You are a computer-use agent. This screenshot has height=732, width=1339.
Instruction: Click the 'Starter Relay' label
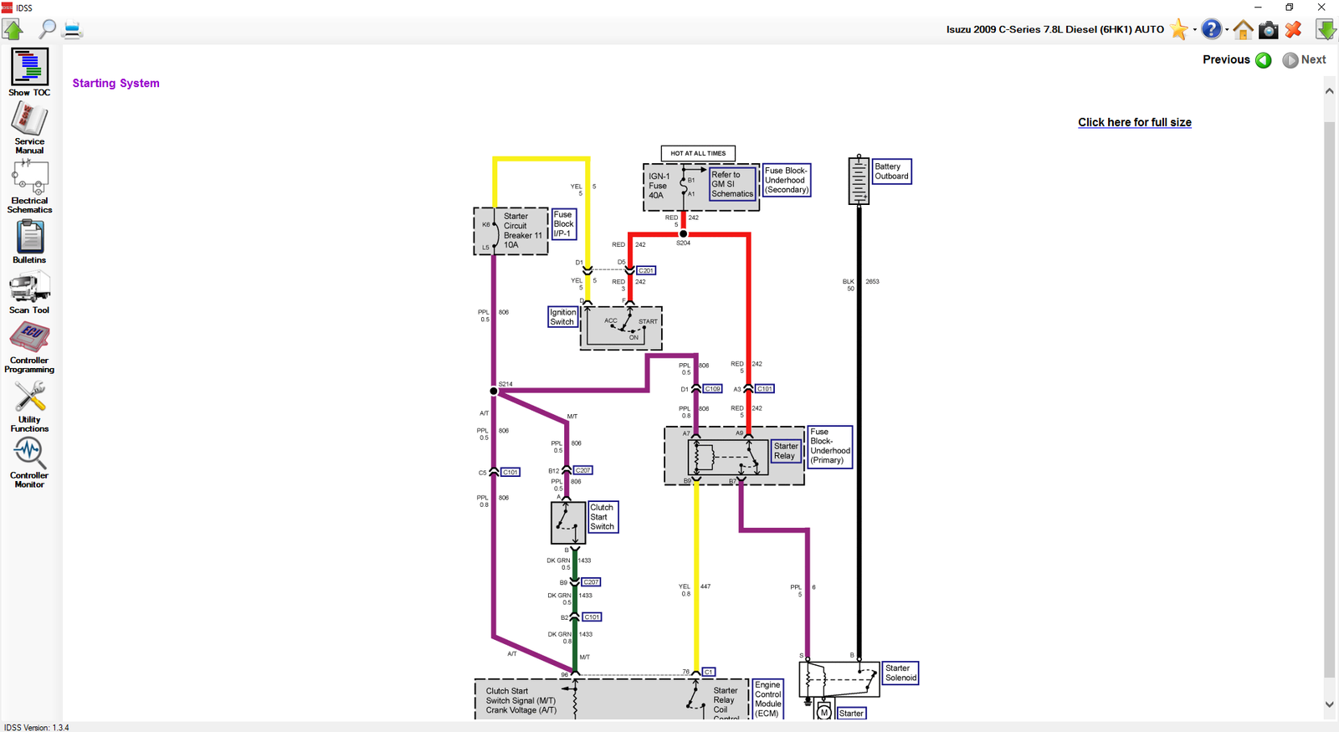pyautogui.click(x=786, y=451)
